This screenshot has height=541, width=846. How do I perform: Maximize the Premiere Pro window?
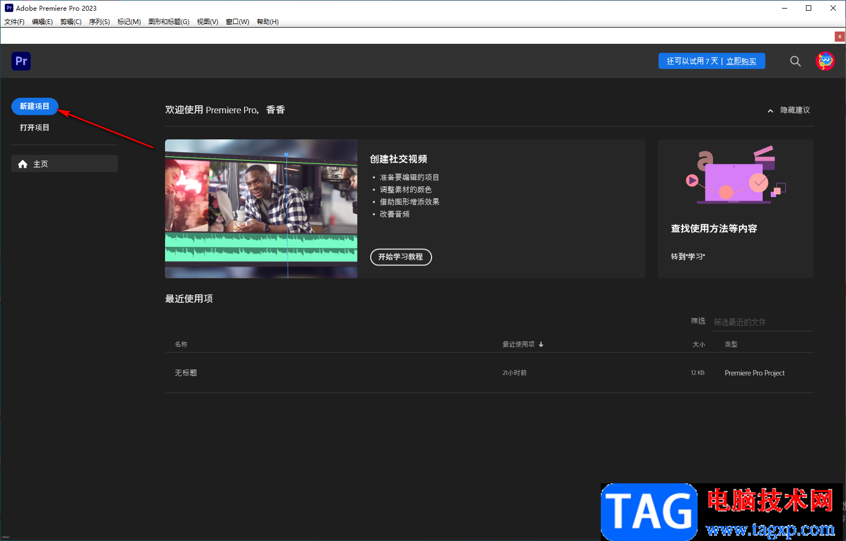point(809,8)
